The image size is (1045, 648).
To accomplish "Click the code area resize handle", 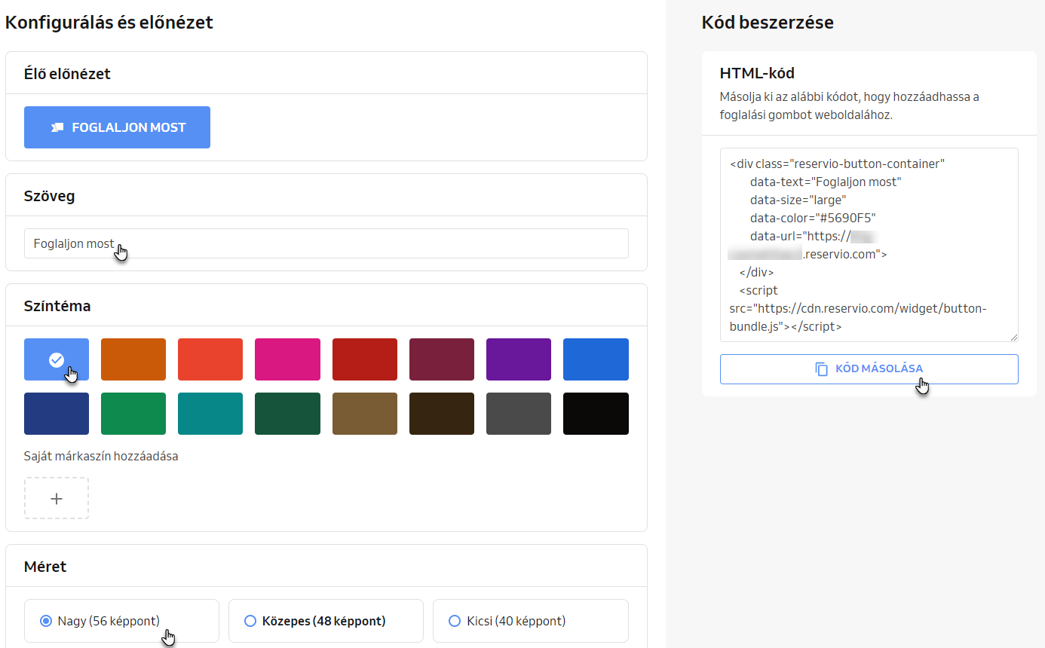I will [1013, 337].
